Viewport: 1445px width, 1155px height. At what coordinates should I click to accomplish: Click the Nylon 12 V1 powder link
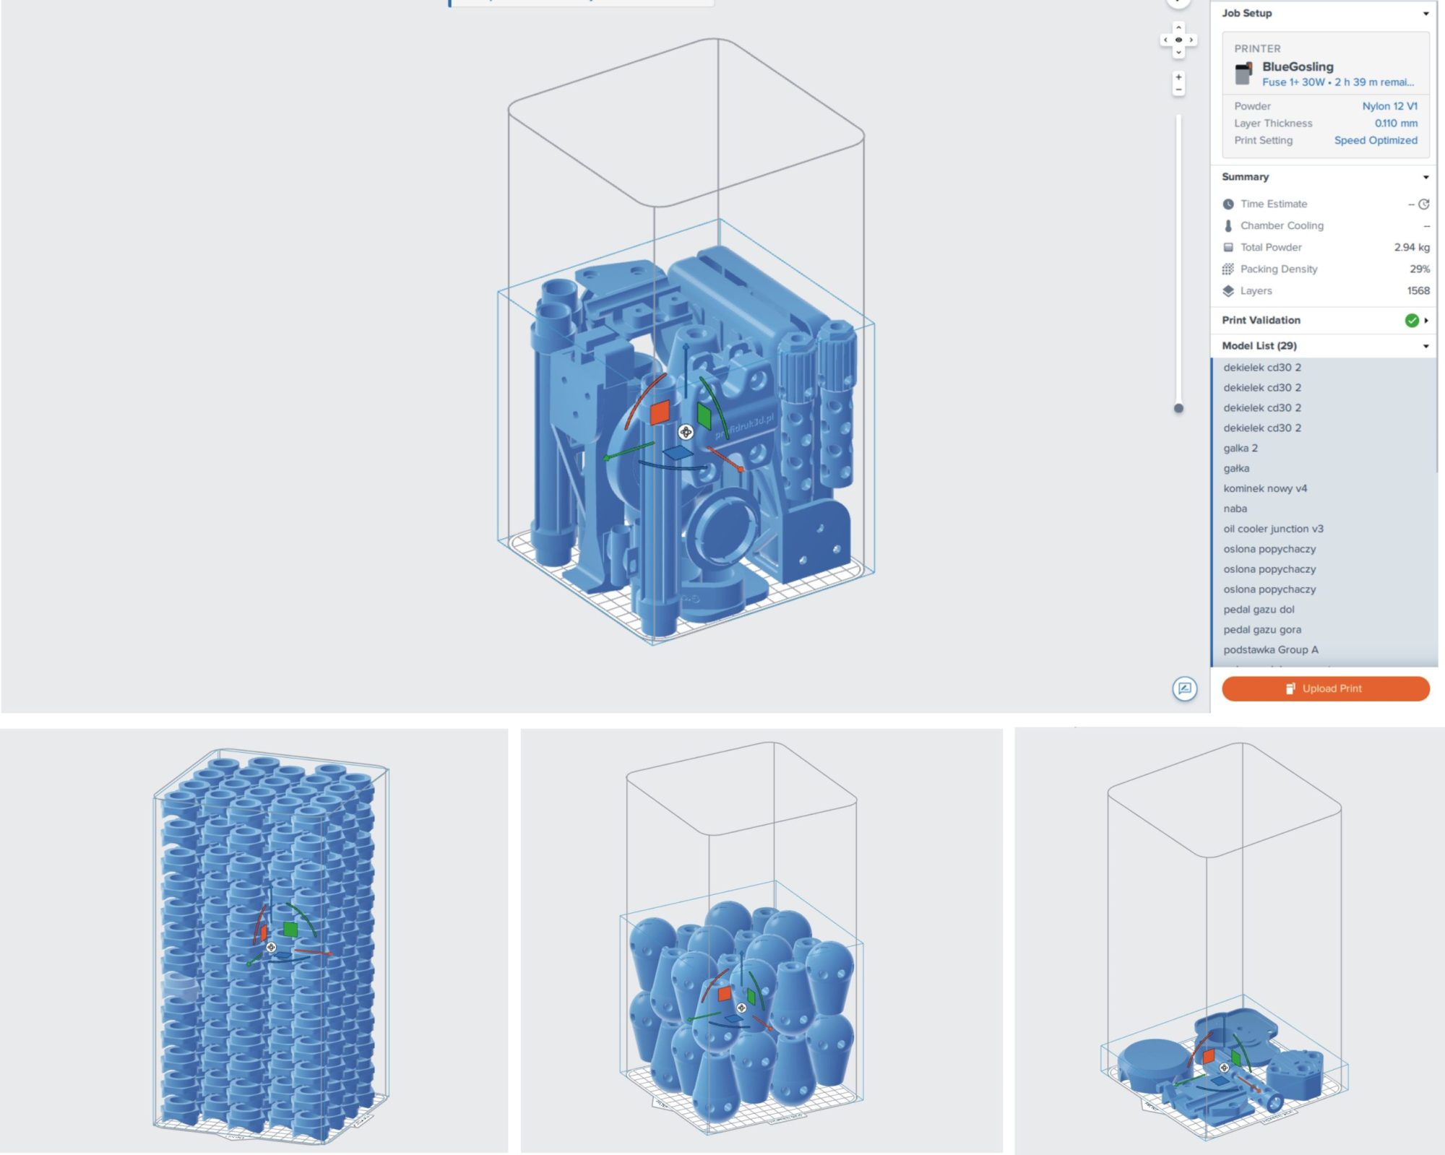(1389, 106)
